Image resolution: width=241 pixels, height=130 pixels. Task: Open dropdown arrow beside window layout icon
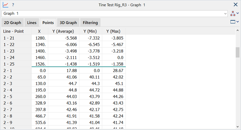click(x=238, y=22)
